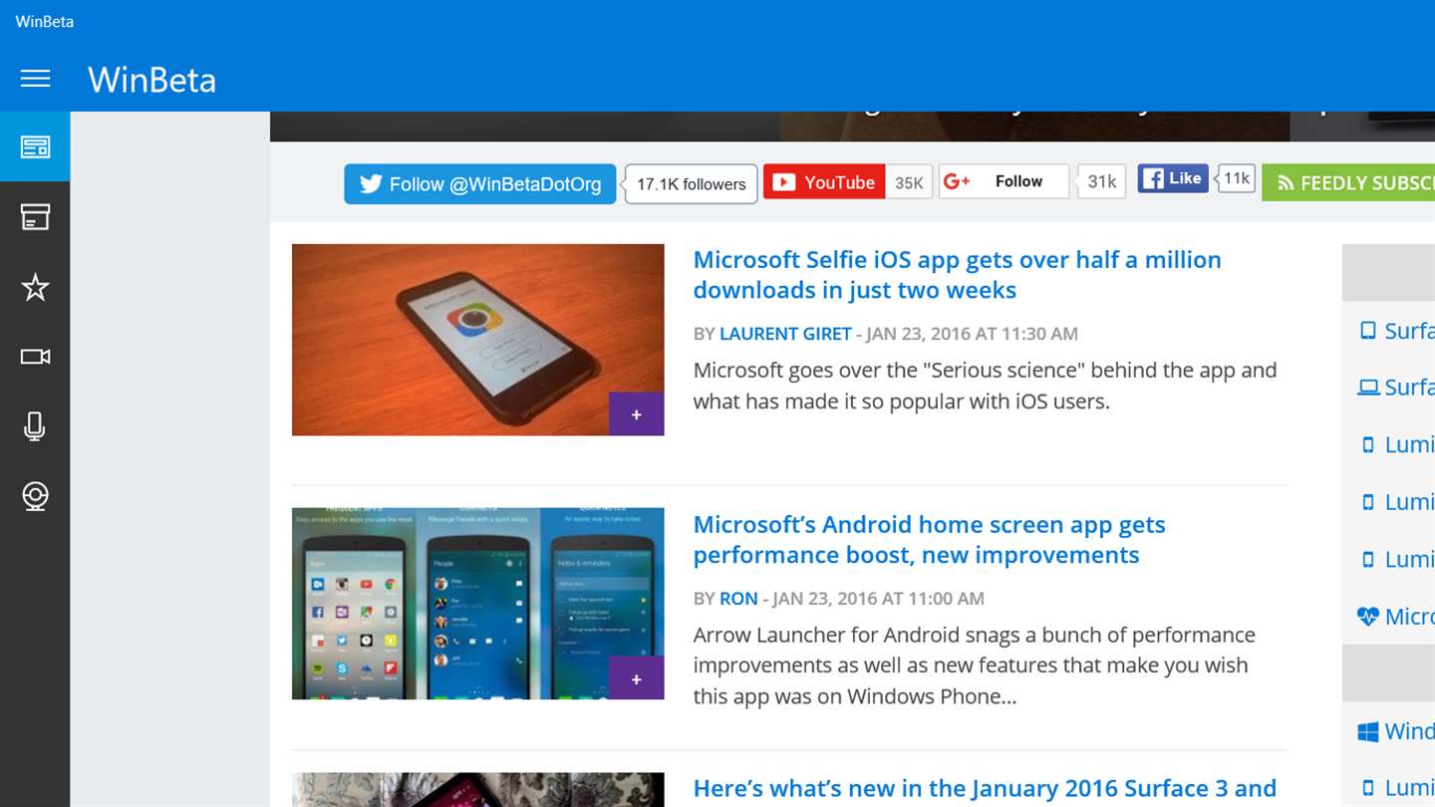Screen dimensions: 1435x807
Task: Open the video camera sidebar section
Action: tap(35, 357)
